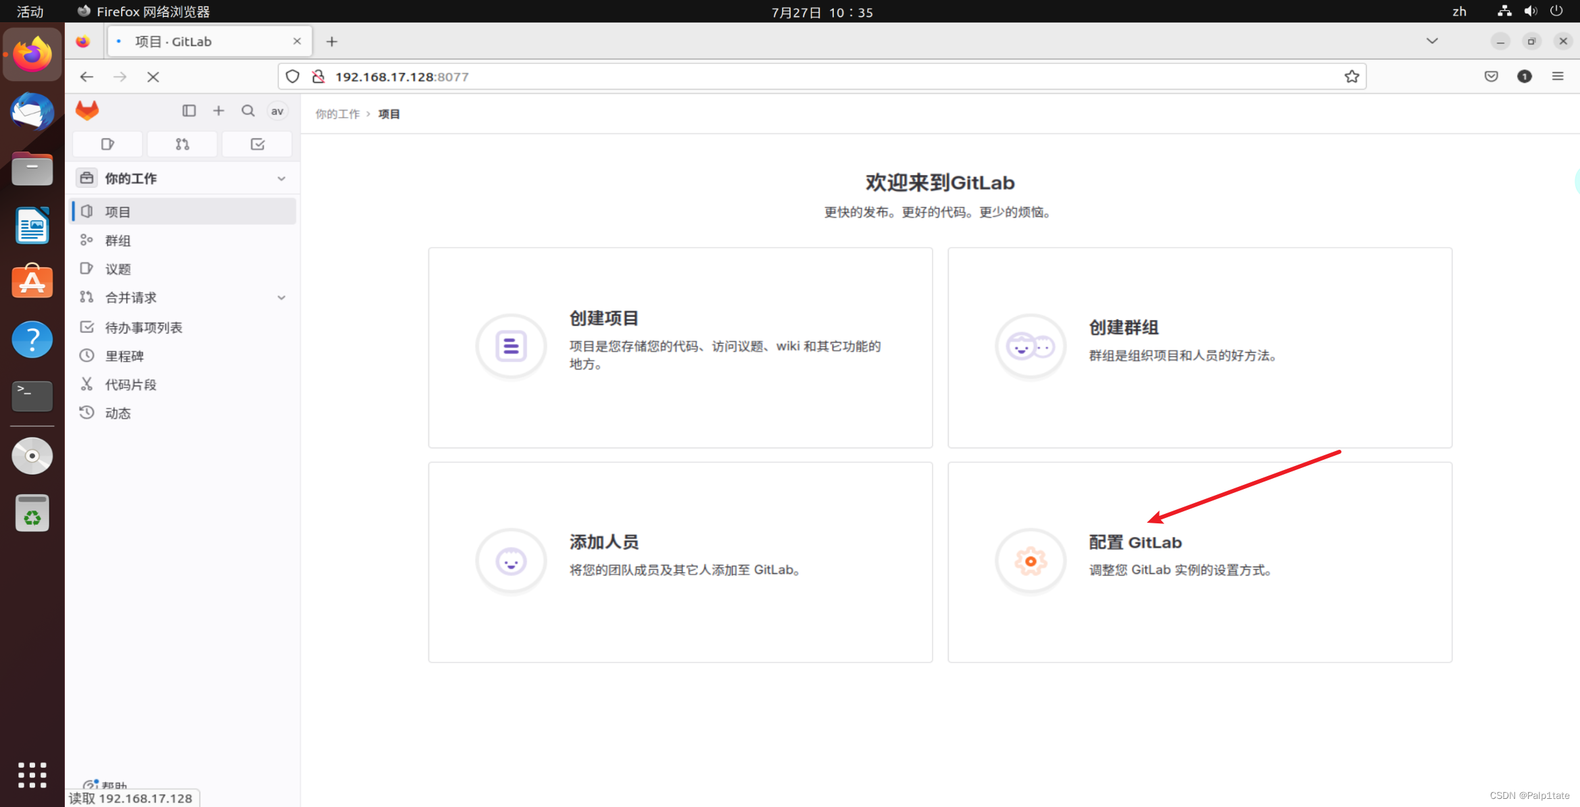Go back with the browser back arrow
The width and height of the screenshot is (1580, 807).
click(87, 77)
